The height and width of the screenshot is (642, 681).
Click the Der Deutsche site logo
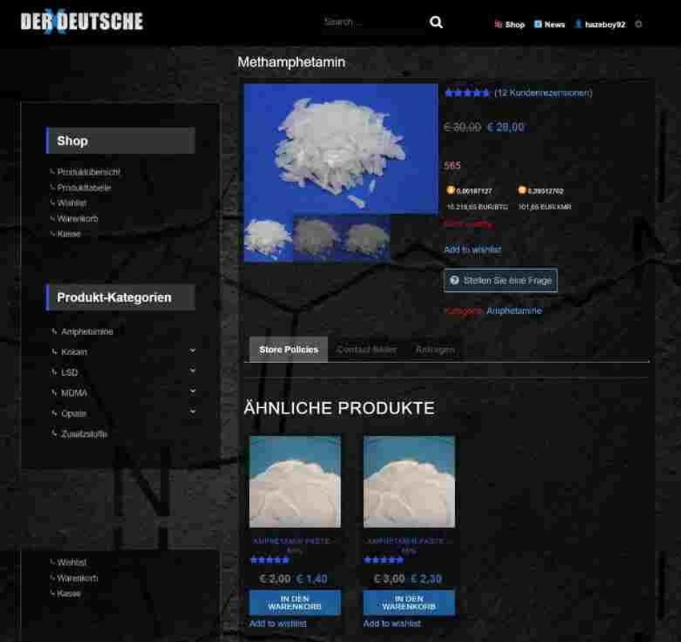coord(82,22)
